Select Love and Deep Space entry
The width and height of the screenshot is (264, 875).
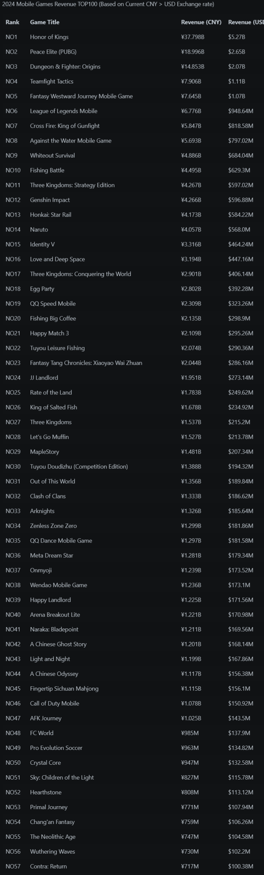coord(57,259)
